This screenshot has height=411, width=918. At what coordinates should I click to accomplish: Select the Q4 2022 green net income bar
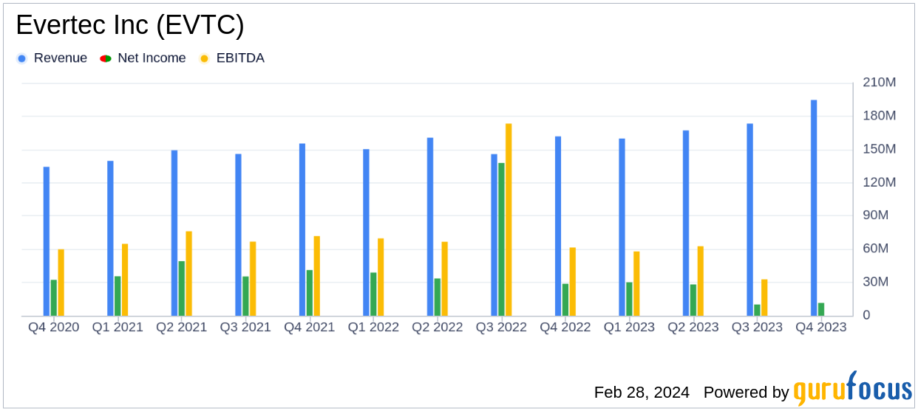coord(565,300)
